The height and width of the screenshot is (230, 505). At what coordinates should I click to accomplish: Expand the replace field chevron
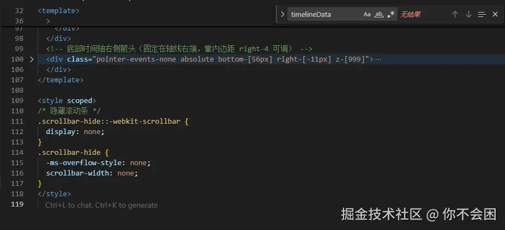(282, 15)
